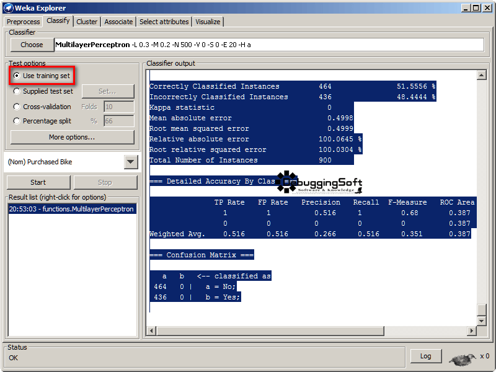Click the Relative absolute error line

click(256, 139)
